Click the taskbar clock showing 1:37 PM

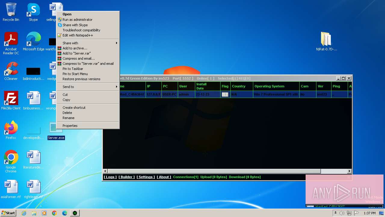pyautogui.click(x=369, y=213)
